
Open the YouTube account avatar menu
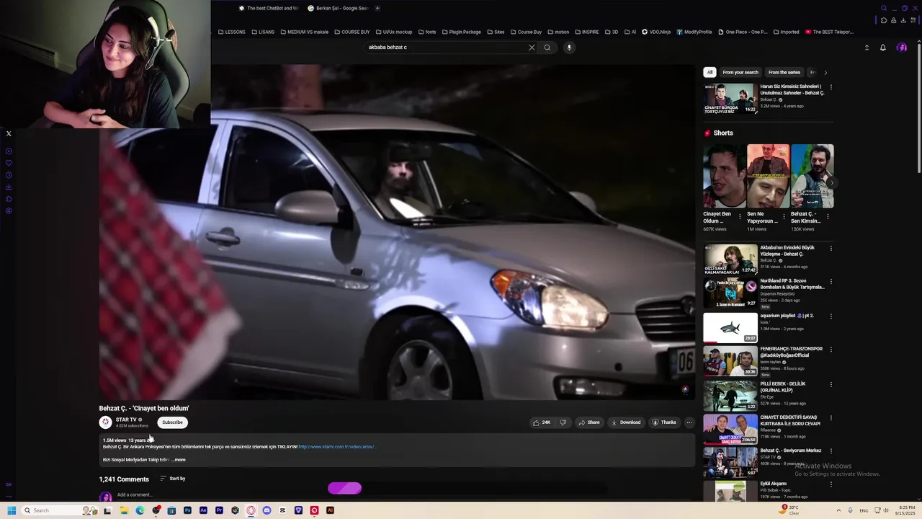click(x=902, y=48)
